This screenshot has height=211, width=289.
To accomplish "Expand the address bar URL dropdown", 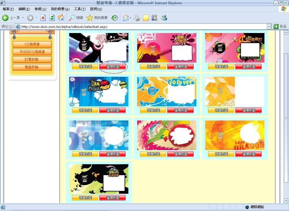I will click(269, 27).
